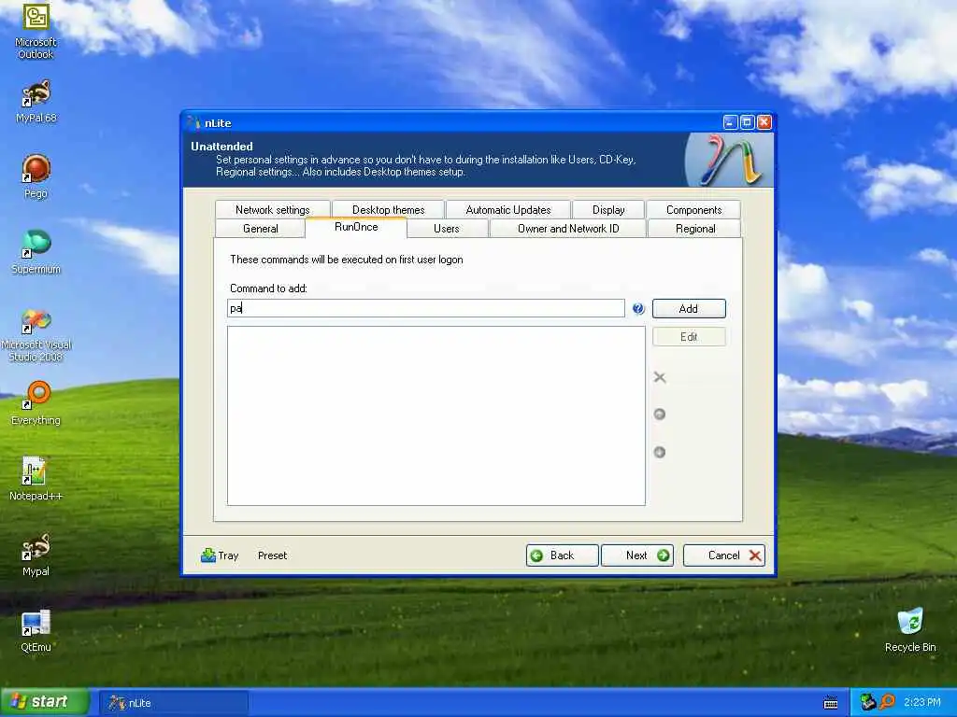Image resolution: width=957 pixels, height=717 pixels.
Task: Cancel the nLite wizard
Action: pyautogui.click(x=724, y=555)
